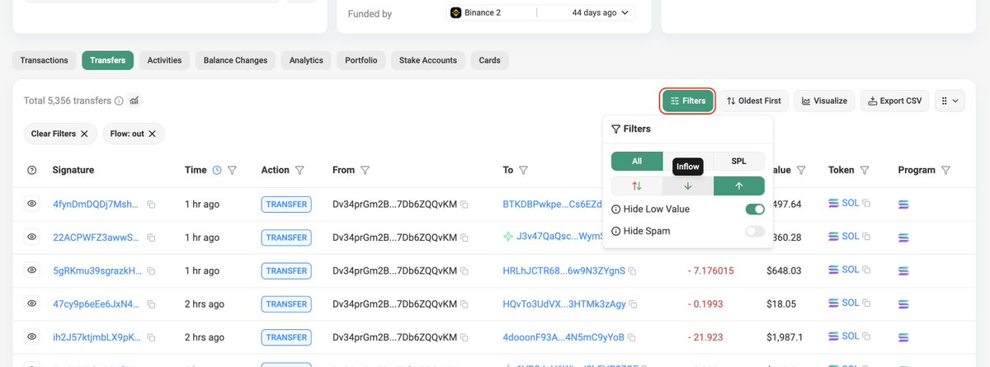Open the To column filter funnel
990x367 pixels.
tap(523, 170)
